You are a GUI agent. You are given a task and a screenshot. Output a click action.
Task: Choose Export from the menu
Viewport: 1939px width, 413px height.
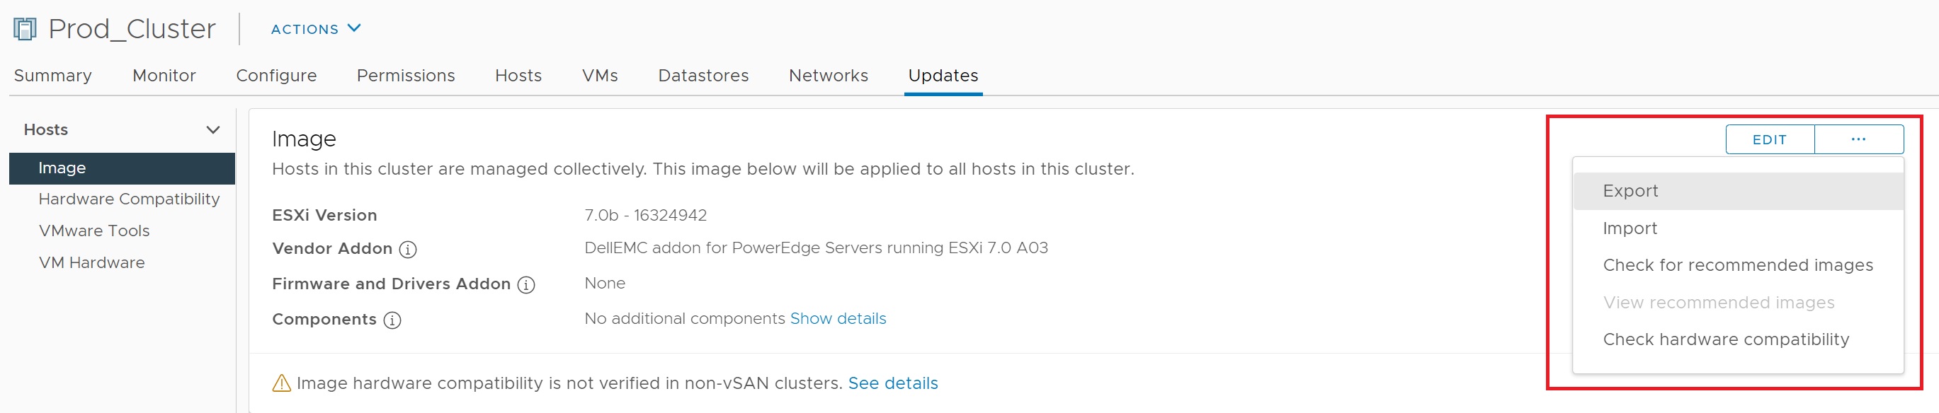(x=1630, y=191)
